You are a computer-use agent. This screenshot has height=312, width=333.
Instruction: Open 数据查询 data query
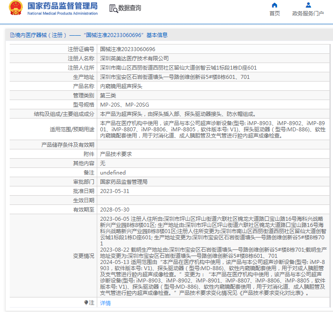pos(129,8)
